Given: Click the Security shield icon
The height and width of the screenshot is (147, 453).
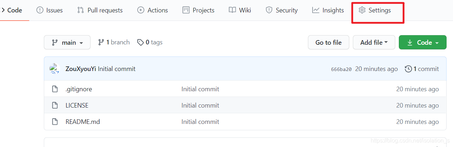Looking at the screenshot, I should click(269, 10).
